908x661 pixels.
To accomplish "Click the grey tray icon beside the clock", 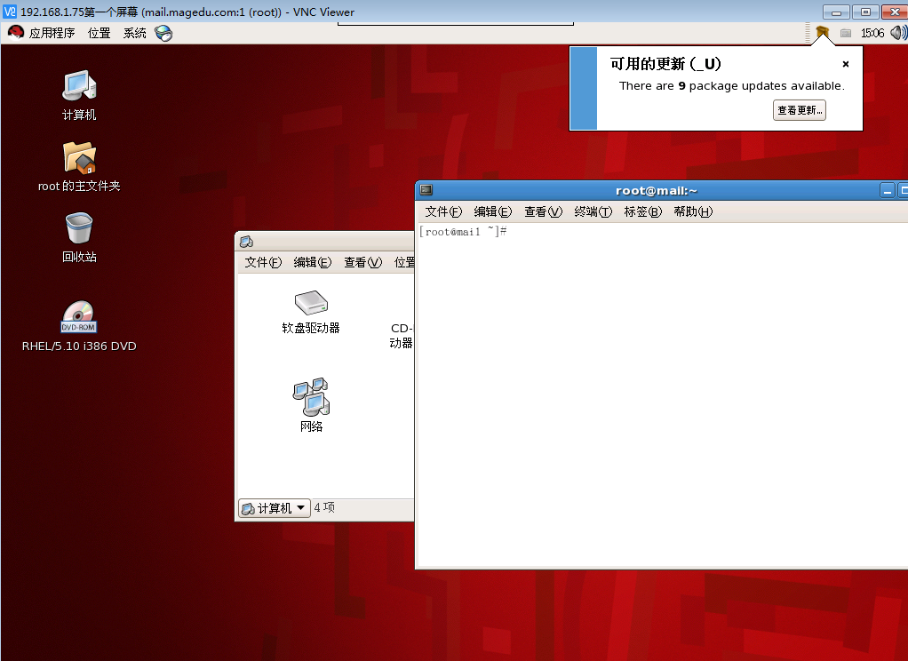I will [846, 33].
